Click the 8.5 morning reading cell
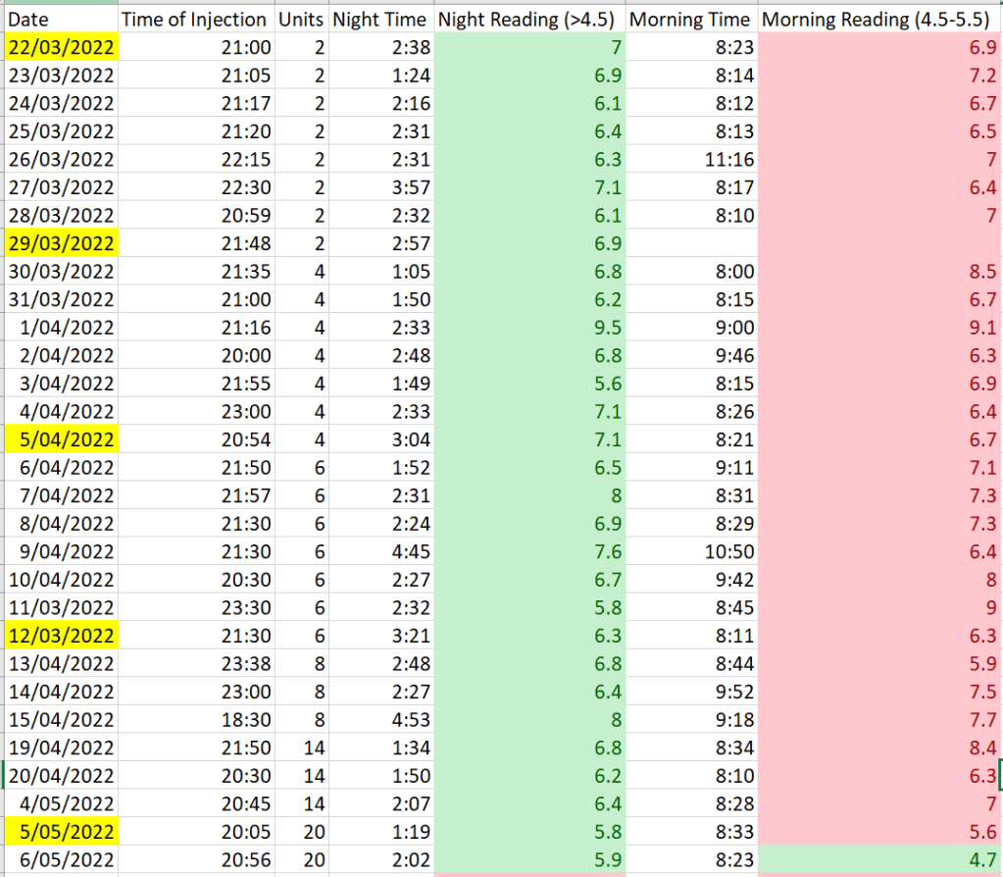Viewport: 1003px width, 877px height. [879, 271]
